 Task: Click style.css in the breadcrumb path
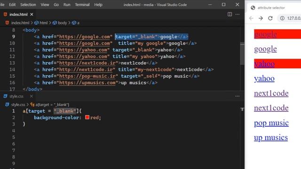[x=18, y=105]
